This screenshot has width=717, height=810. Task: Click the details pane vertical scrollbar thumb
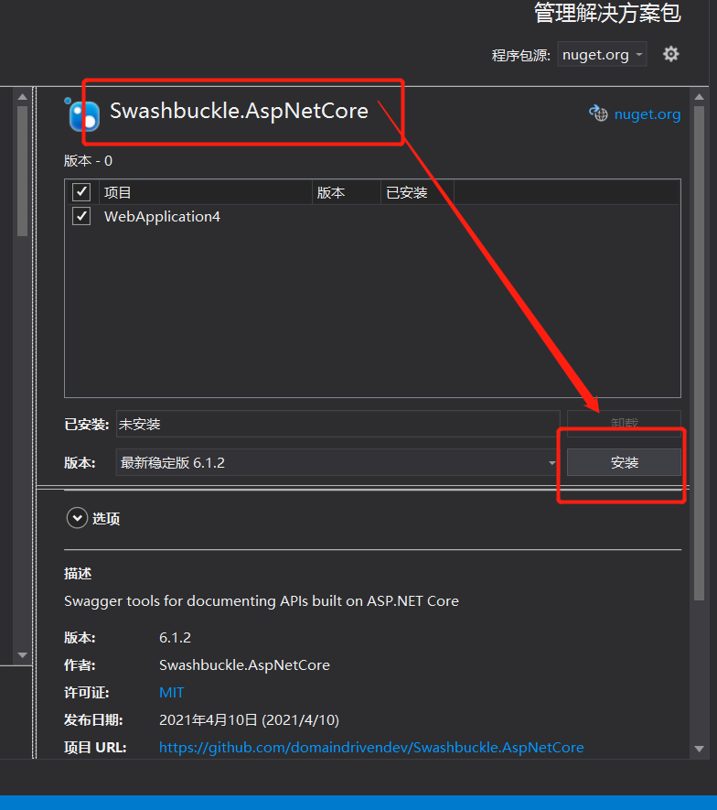(700, 353)
